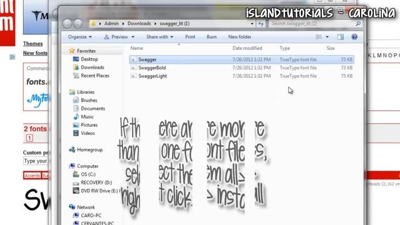Click the refresh button beside address bar

point(261,24)
